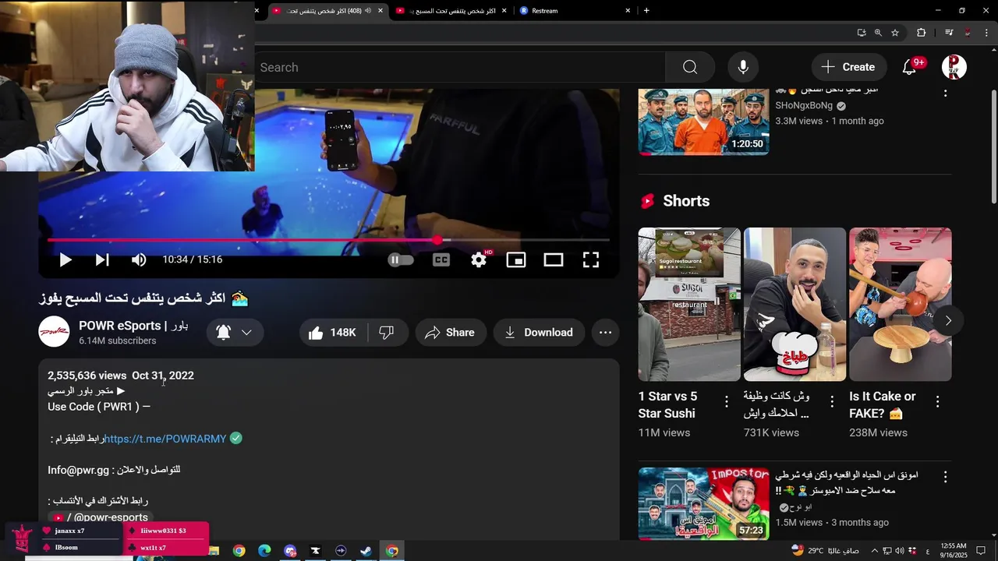Open options for the Impostor video
This screenshot has width=998, height=561.
tap(946, 476)
